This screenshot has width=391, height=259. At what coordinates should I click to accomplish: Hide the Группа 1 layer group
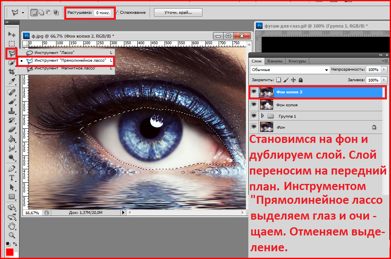point(254,116)
